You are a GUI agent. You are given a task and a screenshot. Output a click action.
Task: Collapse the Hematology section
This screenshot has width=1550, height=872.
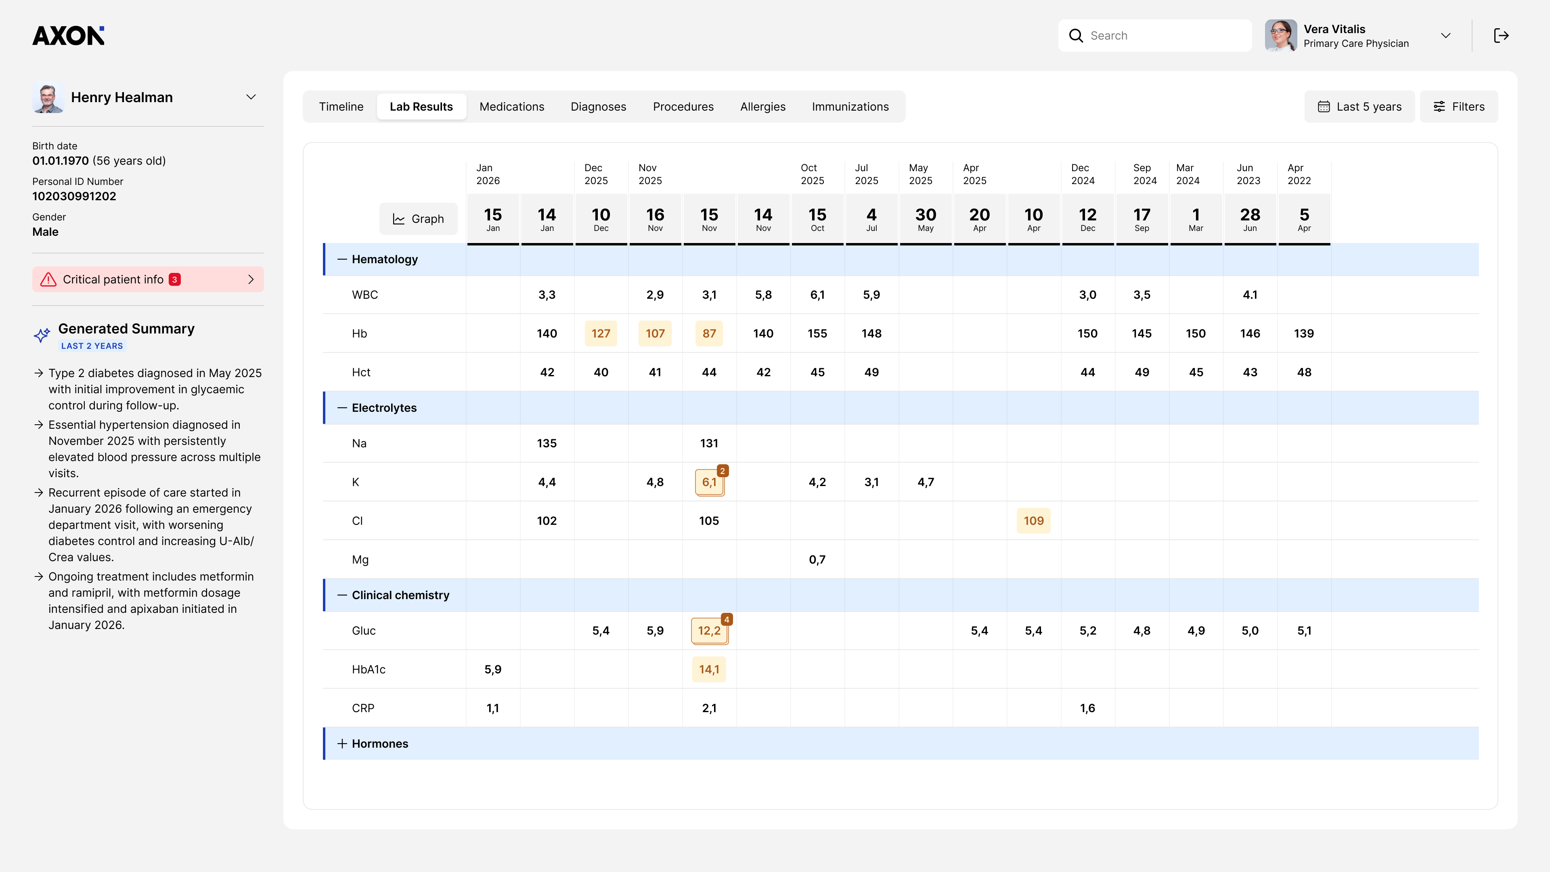click(x=342, y=259)
